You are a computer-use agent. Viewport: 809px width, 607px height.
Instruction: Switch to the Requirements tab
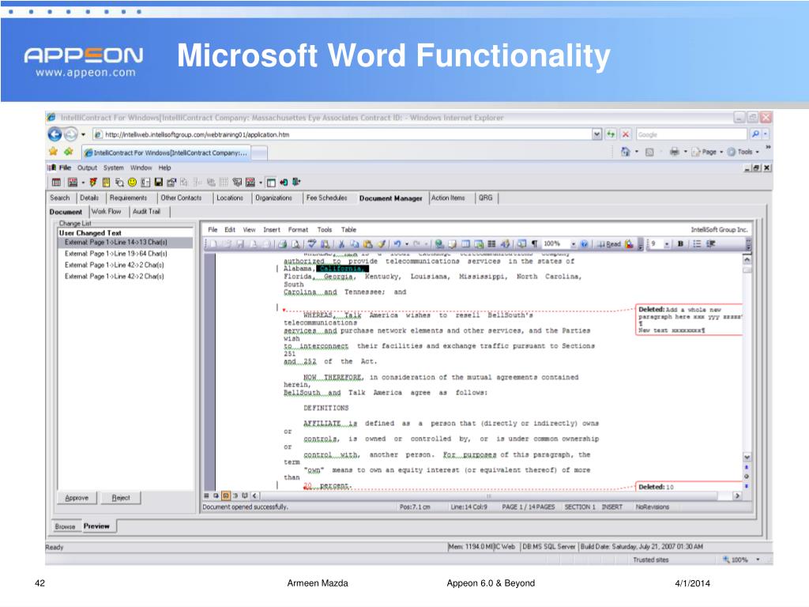tap(129, 198)
